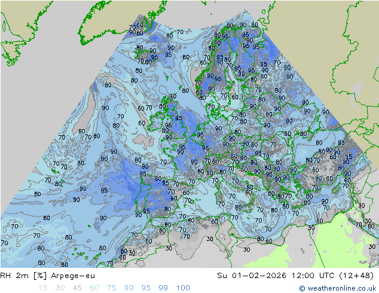Select the legend value 90
The image size is (379, 293).
[129, 288]
